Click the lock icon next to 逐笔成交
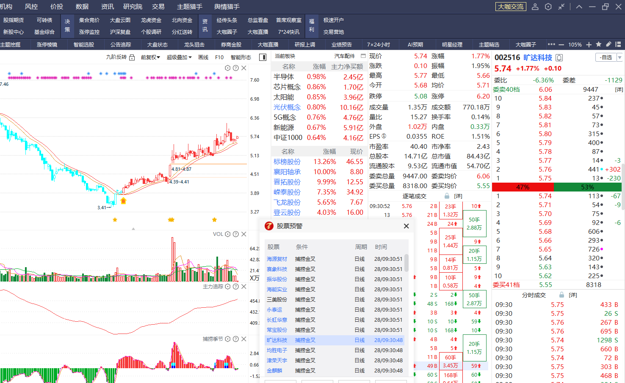625x383 pixels. tap(447, 196)
